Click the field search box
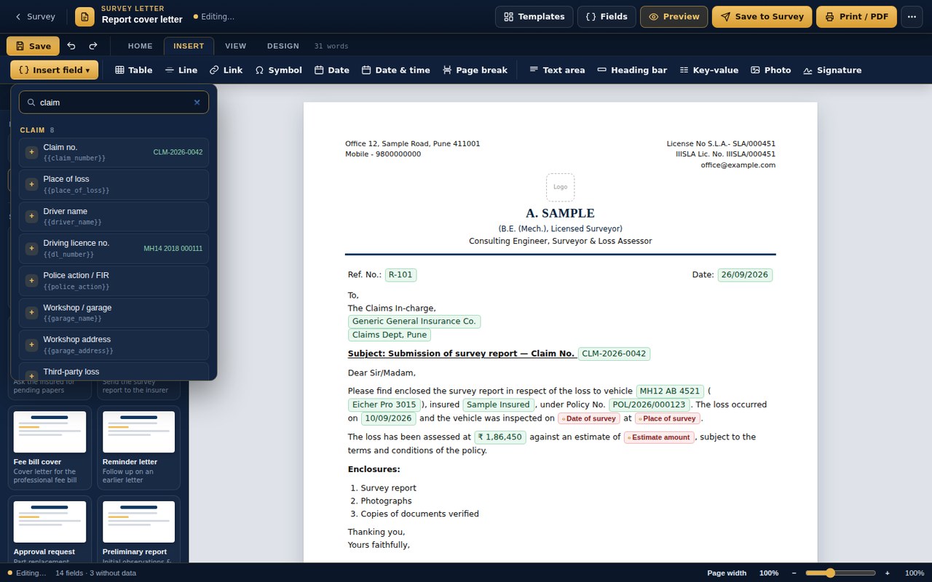 click(114, 103)
